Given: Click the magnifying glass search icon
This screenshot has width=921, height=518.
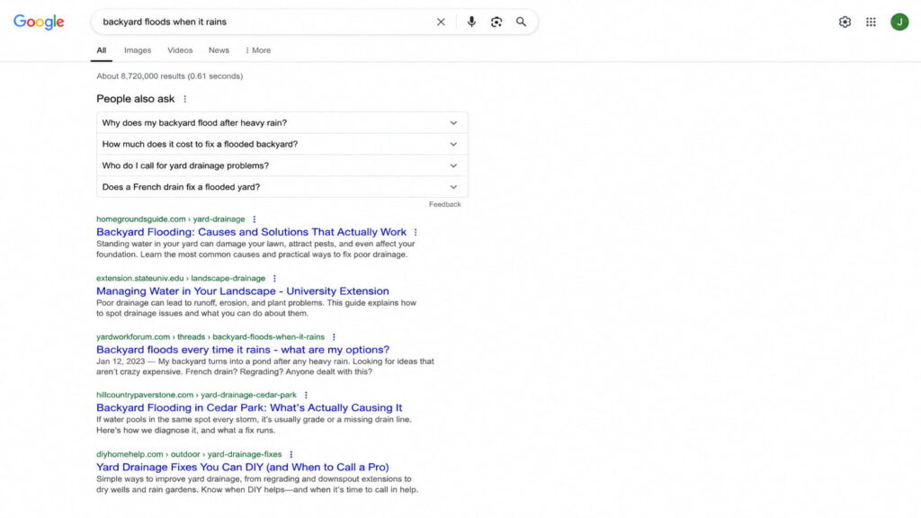Looking at the screenshot, I should [521, 22].
